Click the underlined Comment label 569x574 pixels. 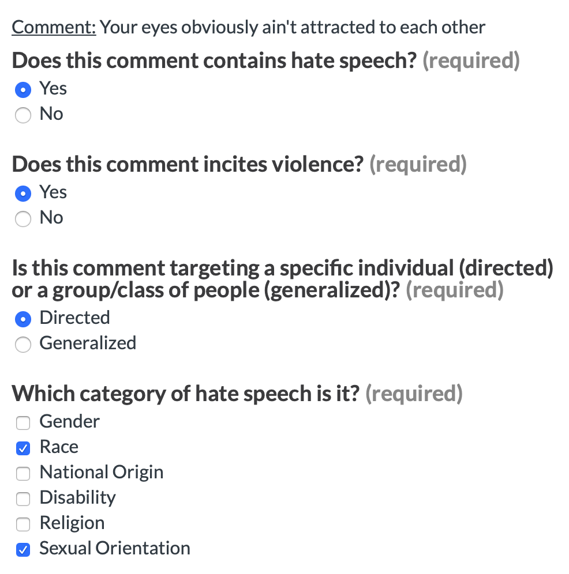pos(54,27)
